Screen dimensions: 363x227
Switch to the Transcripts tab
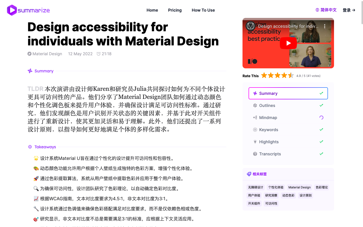click(288, 154)
